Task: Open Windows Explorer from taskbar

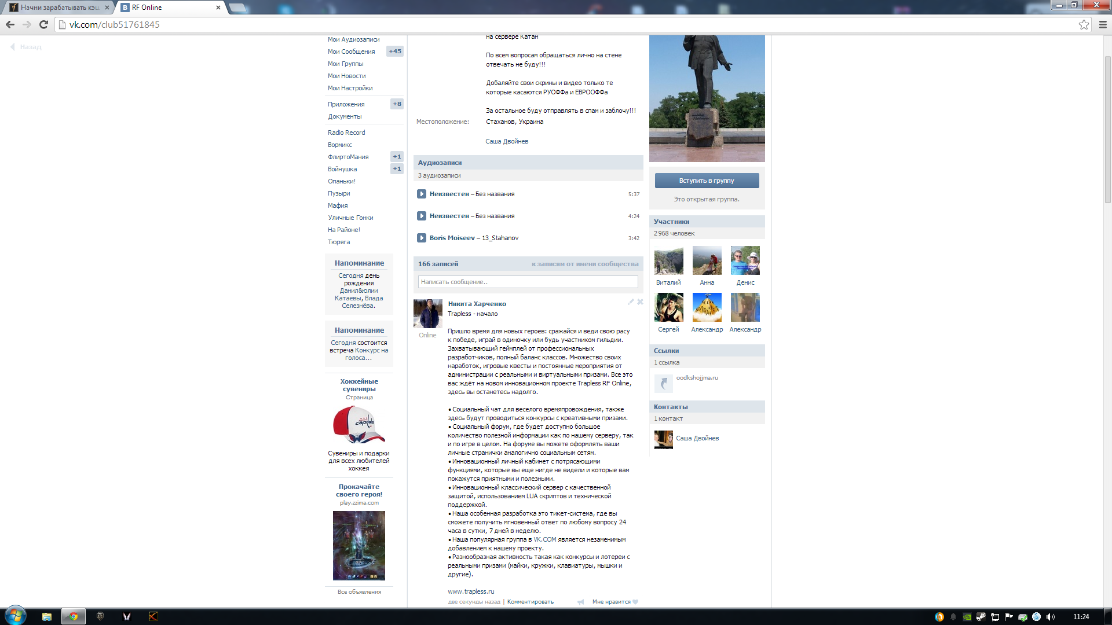Action: (x=47, y=616)
